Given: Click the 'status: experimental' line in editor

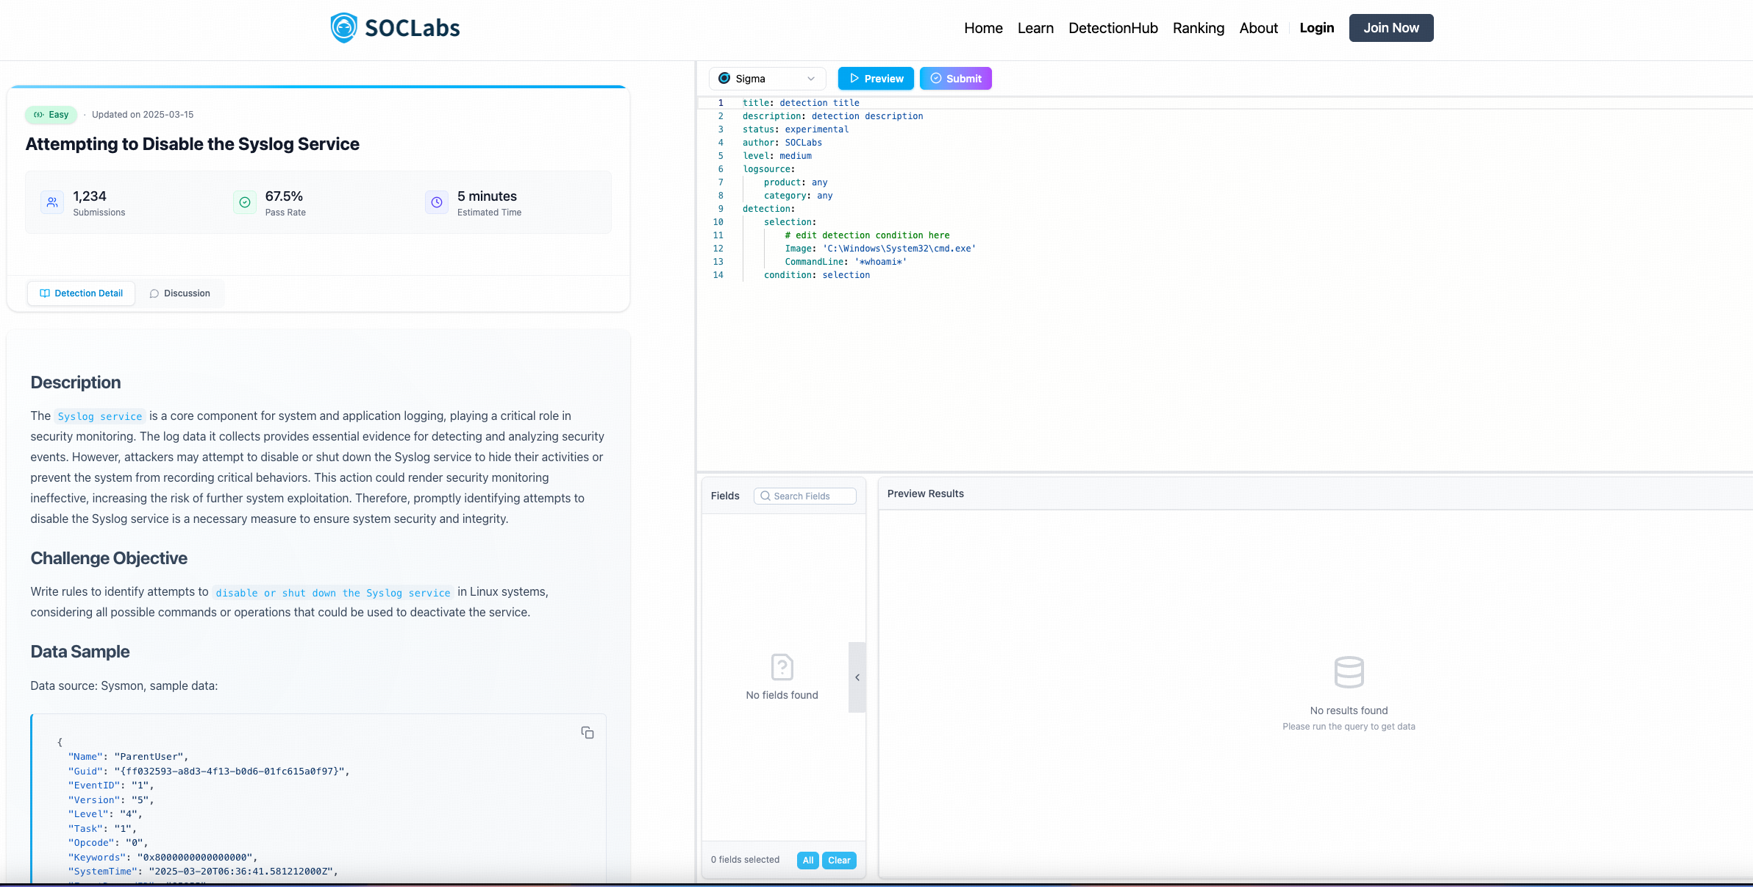Looking at the screenshot, I should click(796, 129).
